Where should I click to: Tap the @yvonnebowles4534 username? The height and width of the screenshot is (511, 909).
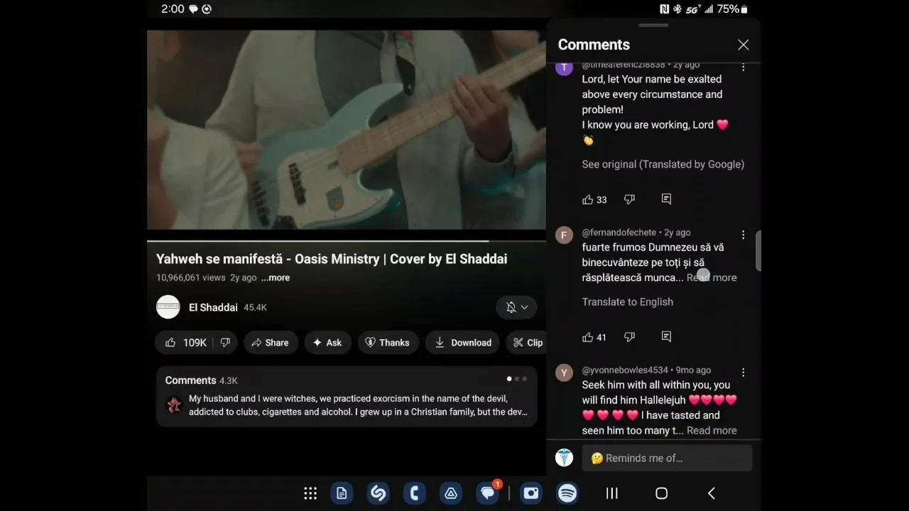tap(625, 370)
